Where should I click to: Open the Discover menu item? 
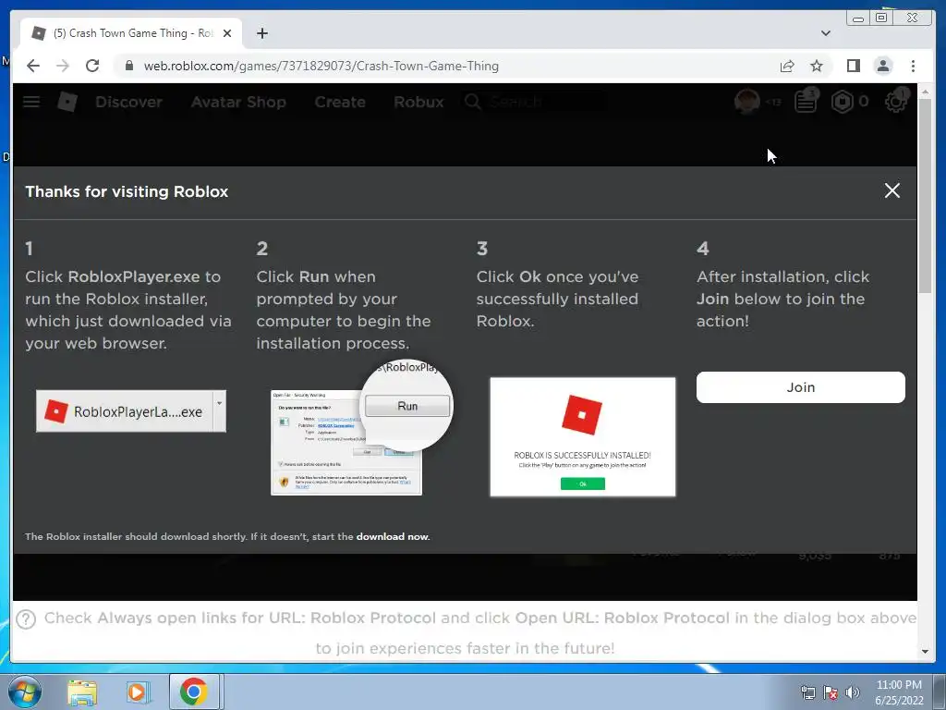pos(128,102)
